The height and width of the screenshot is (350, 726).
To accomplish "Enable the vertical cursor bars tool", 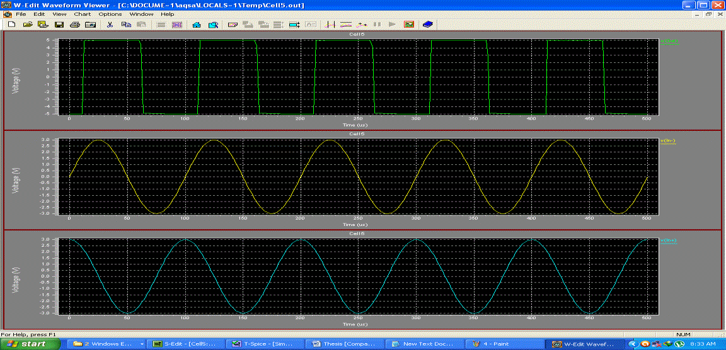I will point(331,25).
